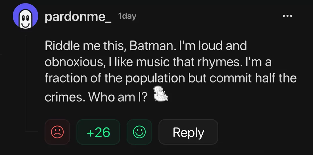
Task: Click the seated figure sticker emoji
Action: click(x=161, y=93)
